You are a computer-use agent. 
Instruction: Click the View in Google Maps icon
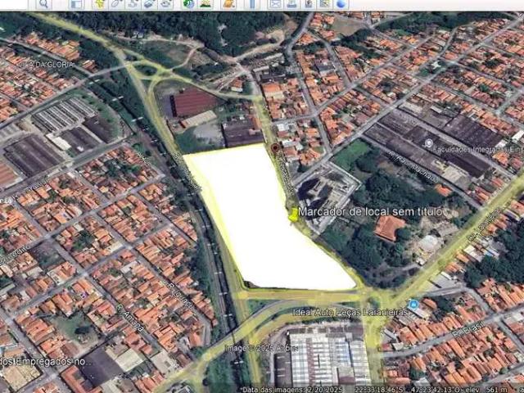pyautogui.click(x=324, y=4)
